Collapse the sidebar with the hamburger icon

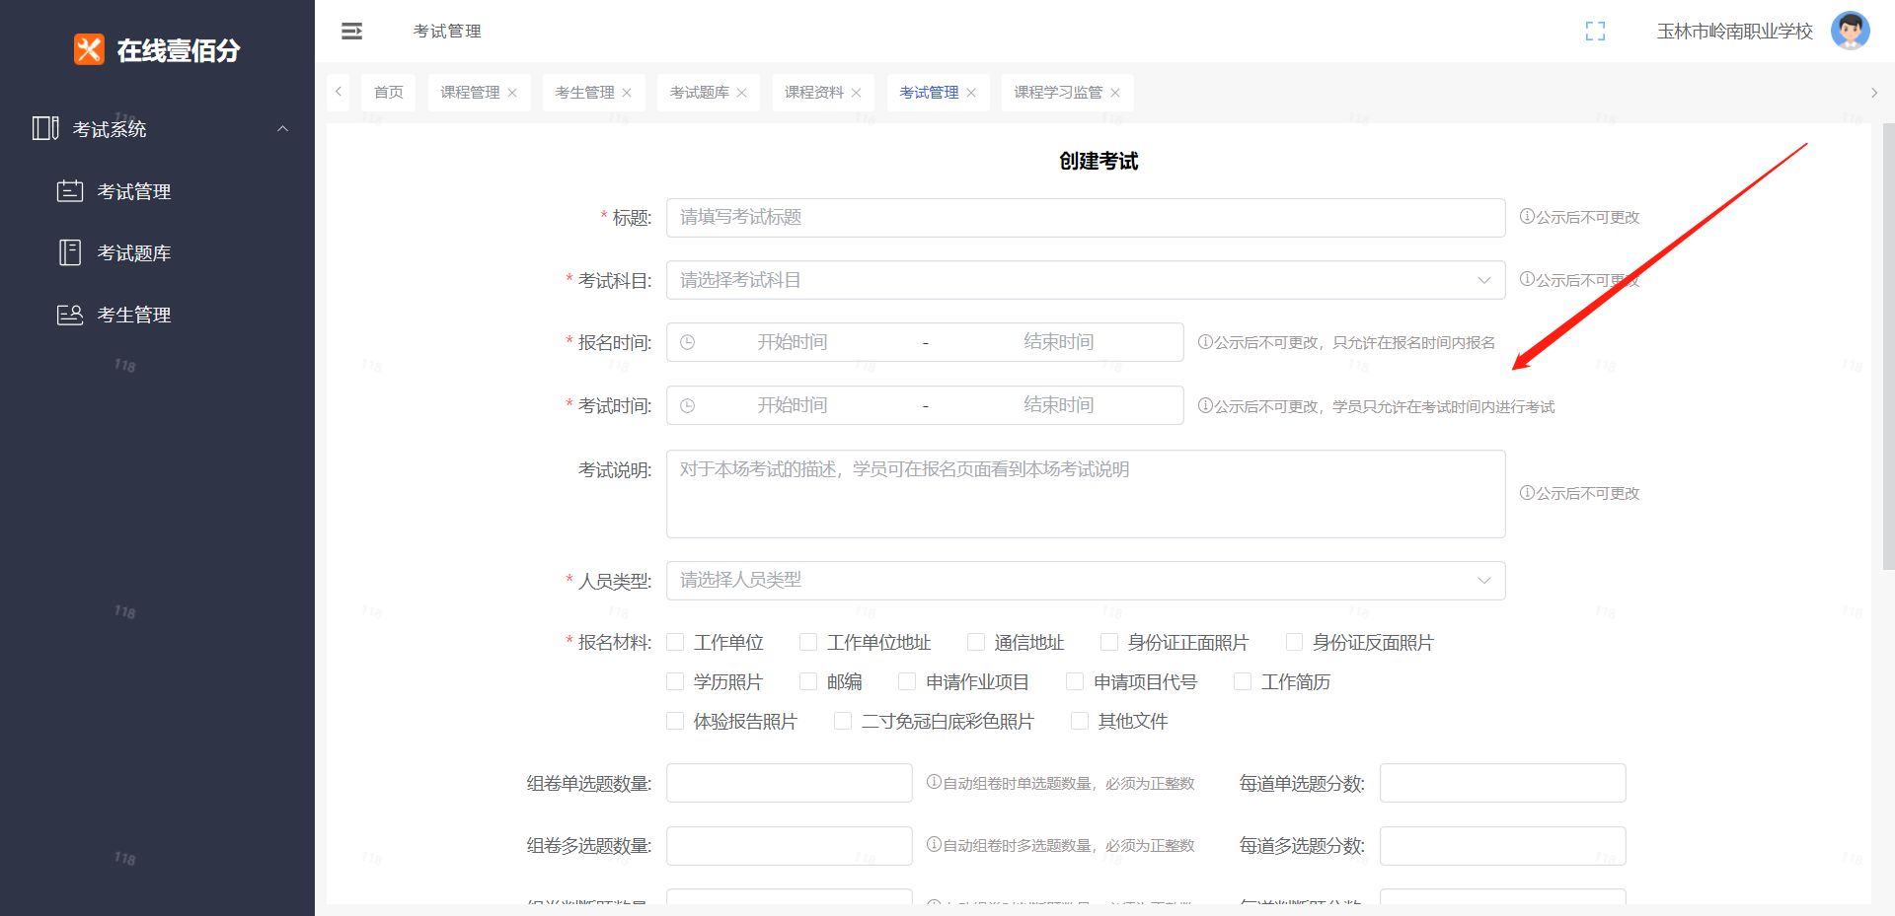pyautogui.click(x=351, y=32)
